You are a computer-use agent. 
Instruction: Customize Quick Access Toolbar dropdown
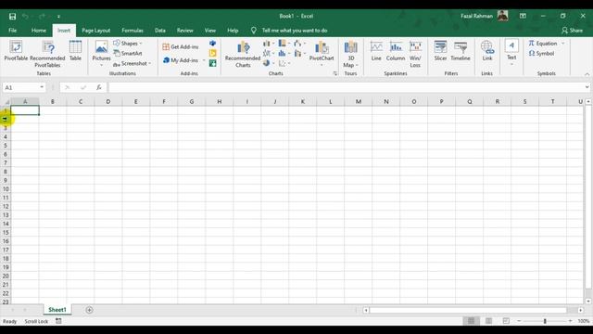(x=58, y=17)
